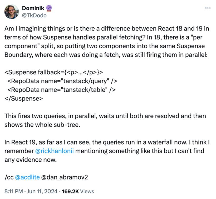Open the Dominik display name profile
This screenshot has height=199, width=216.
pos(33,8)
